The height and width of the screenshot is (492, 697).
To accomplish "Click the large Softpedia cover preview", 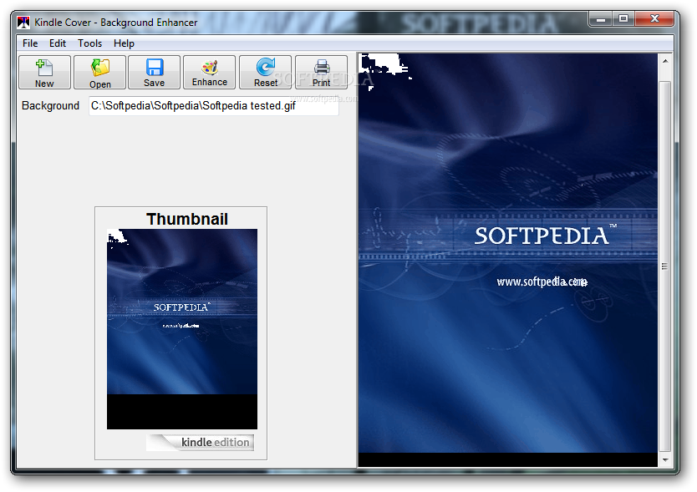I will coord(508,260).
